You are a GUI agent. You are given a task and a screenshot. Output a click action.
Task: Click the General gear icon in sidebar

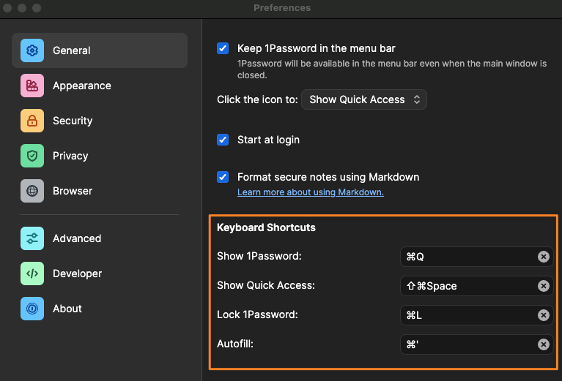click(x=32, y=50)
